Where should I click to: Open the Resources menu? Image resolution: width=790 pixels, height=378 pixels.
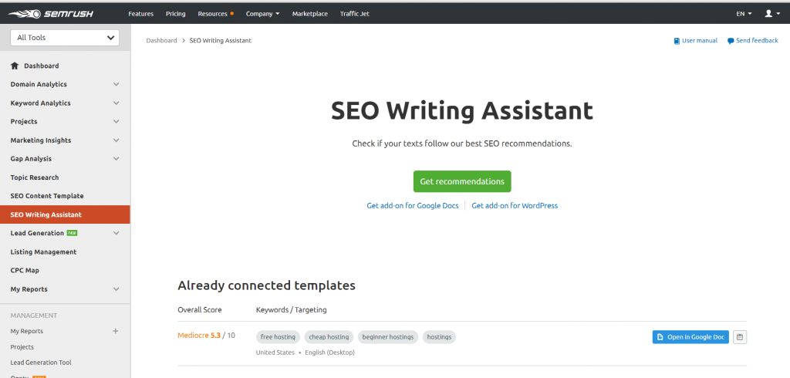215,13
